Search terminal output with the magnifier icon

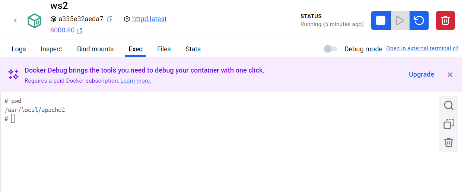point(449,106)
